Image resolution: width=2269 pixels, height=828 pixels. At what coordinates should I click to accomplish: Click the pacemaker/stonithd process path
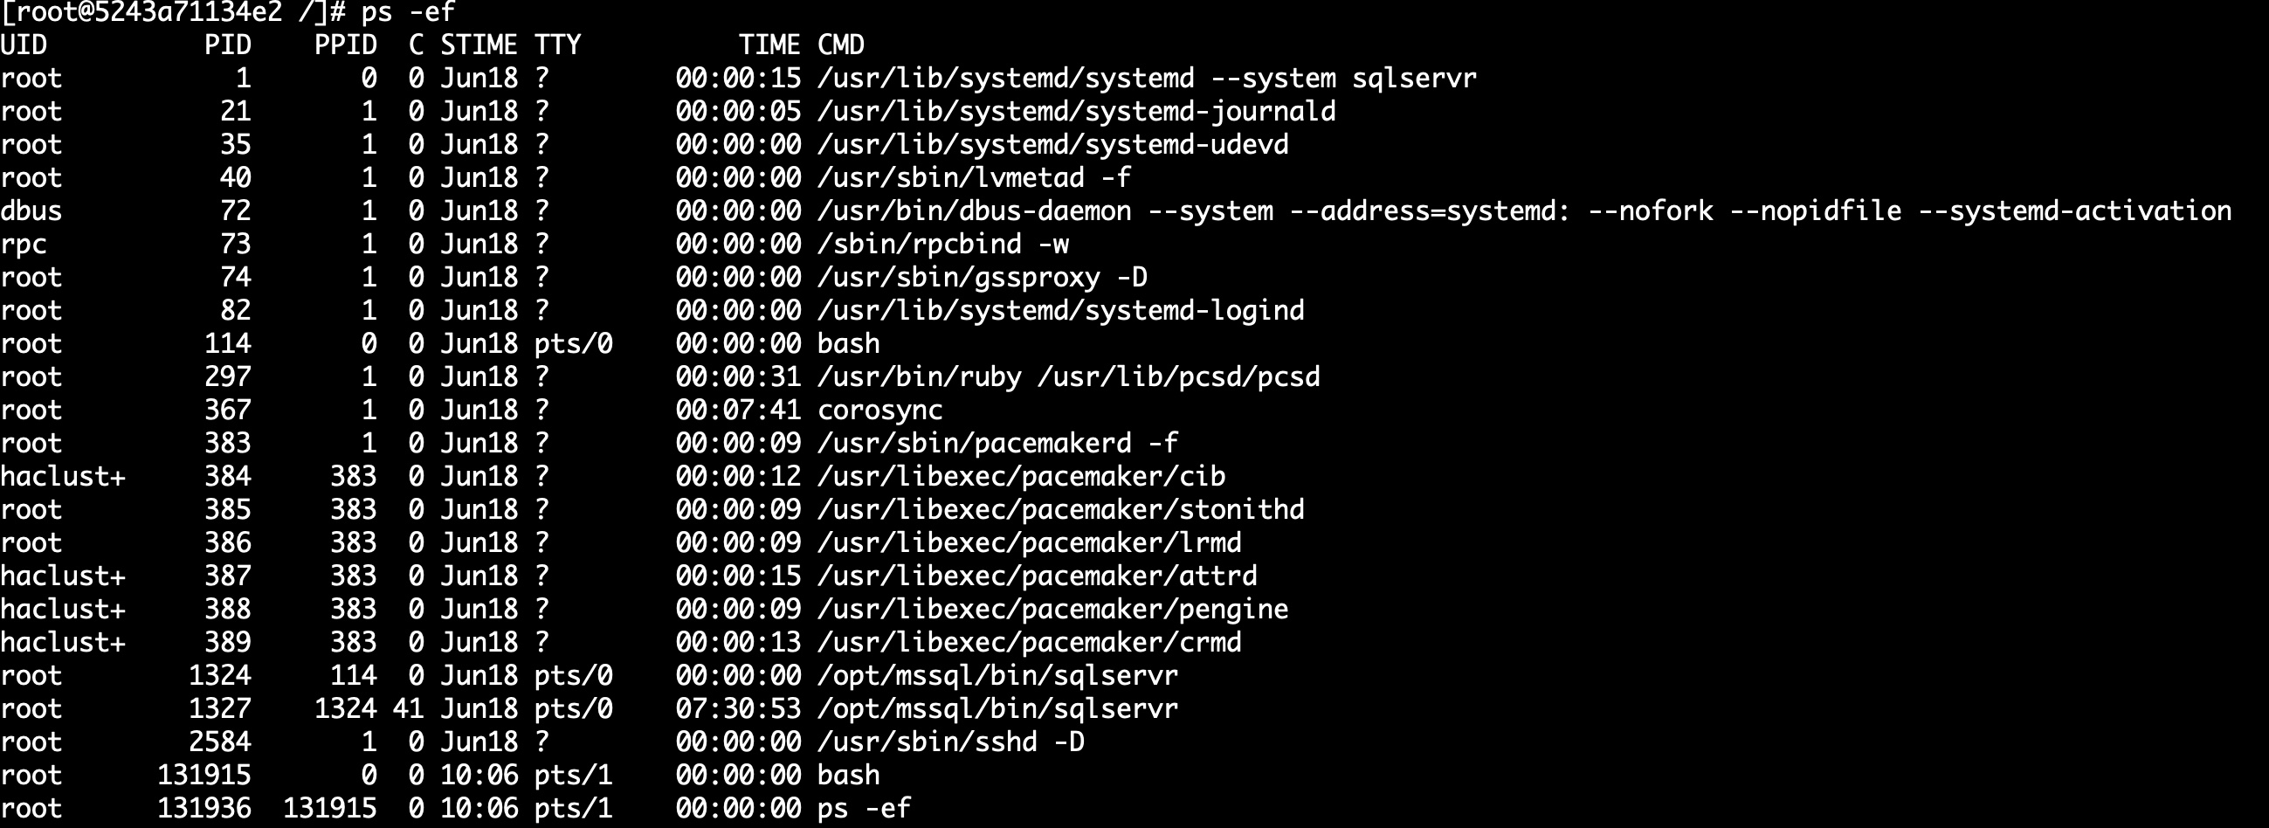1059,509
